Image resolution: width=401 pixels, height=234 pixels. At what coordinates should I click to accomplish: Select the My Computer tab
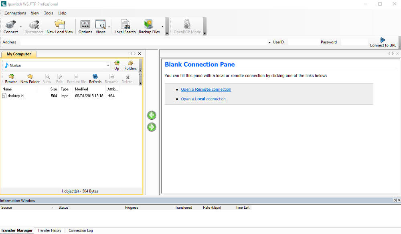point(19,54)
